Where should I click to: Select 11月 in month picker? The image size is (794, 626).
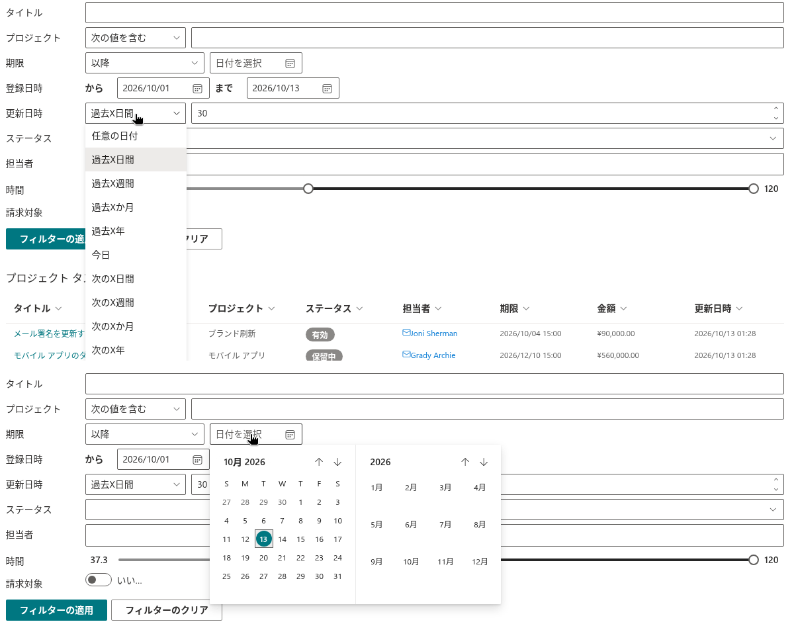(445, 562)
